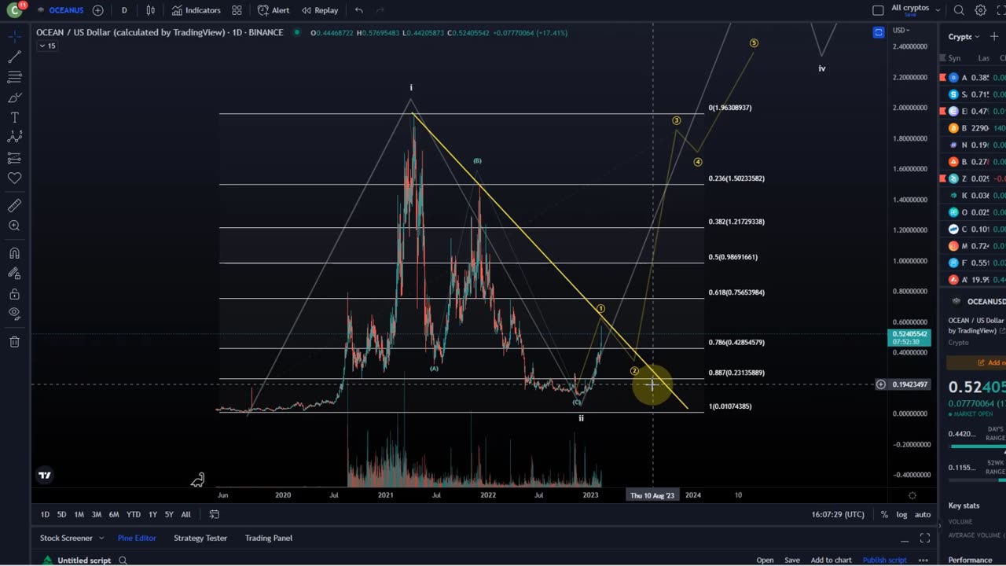The width and height of the screenshot is (1006, 566).
Task: Switch to the Pine Editor tab
Action: click(x=137, y=538)
